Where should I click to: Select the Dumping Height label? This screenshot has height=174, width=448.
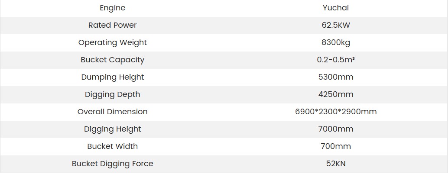(x=112, y=77)
